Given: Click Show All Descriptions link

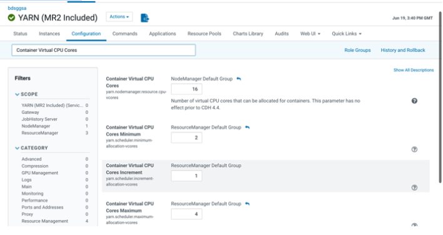Looking at the screenshot, I should click(x=414, y=70).
